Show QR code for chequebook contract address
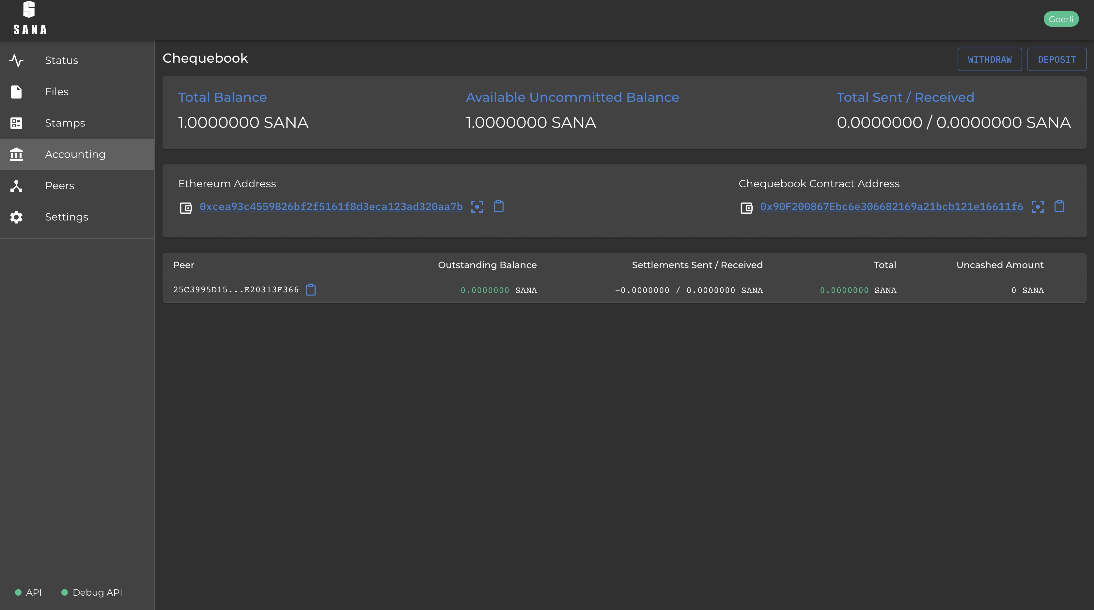The height and width of the screenshot is (610, 1094). pos(1038,207)
